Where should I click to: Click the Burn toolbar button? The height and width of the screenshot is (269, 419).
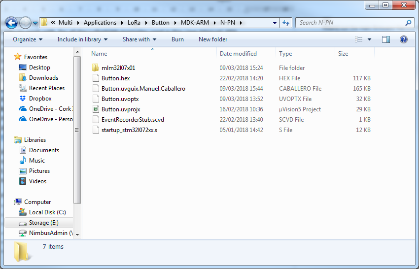point(177,39)
